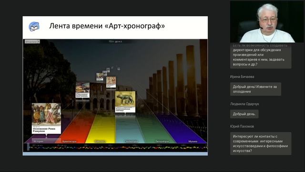The width and height of the screenshot is (305, 172).
Task: Click the Ирина Бичаева chat name
Action: pos(242,76)
